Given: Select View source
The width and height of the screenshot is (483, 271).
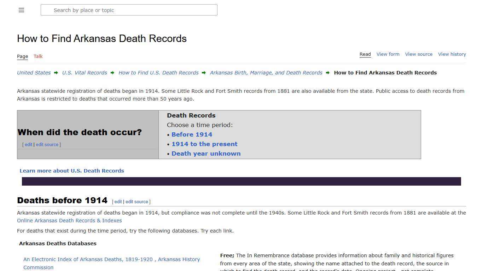Looking at the screenshot, I should [x=419, y=54].
